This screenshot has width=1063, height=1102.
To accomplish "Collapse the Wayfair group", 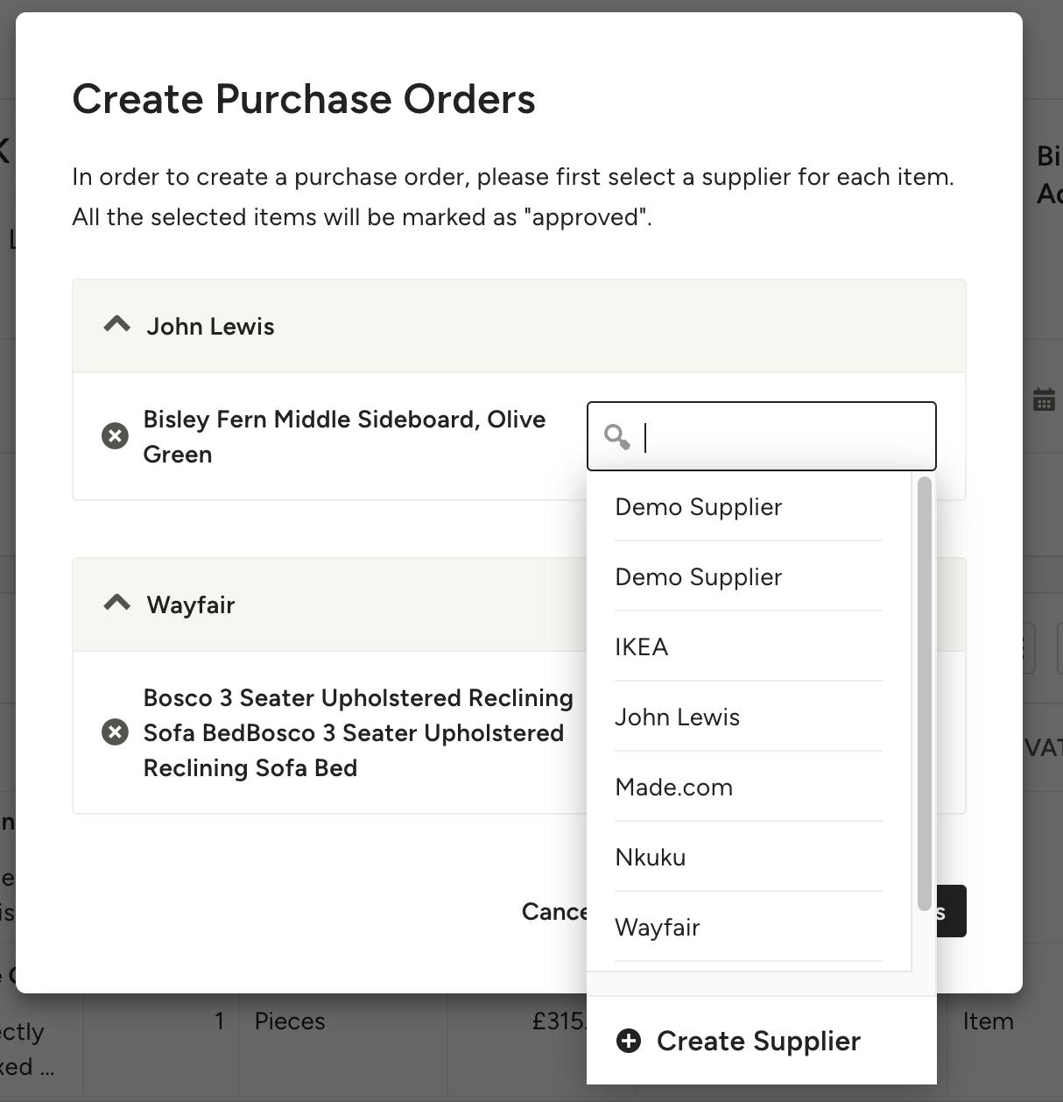I will (116, 603).
